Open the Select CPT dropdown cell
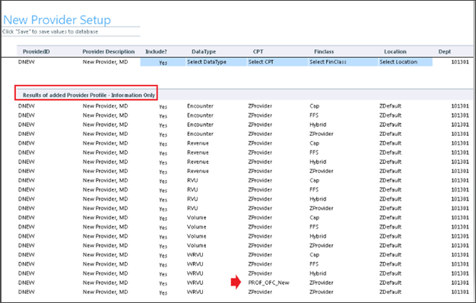Screen dimensions: 476x303 pos(278,62)
